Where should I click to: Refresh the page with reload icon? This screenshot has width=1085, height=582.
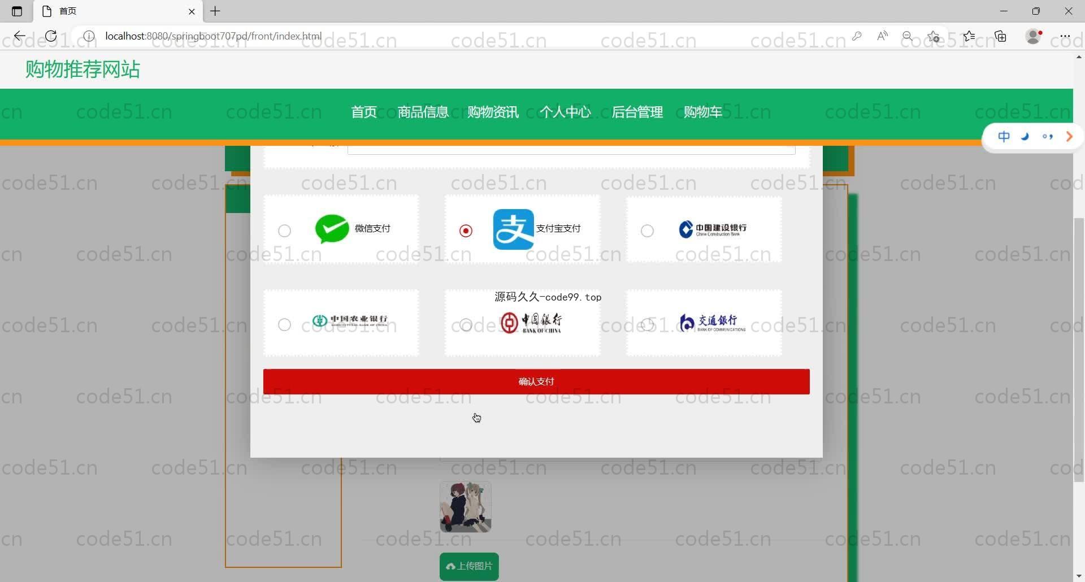tap(51, 36)
